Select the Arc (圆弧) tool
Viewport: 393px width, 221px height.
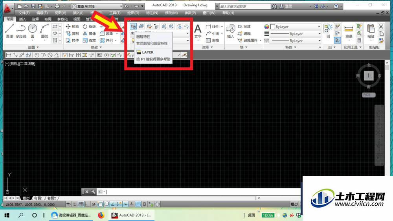coord(45,31)
